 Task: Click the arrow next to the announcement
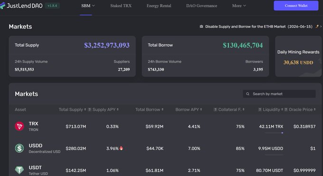click(321, 27)
